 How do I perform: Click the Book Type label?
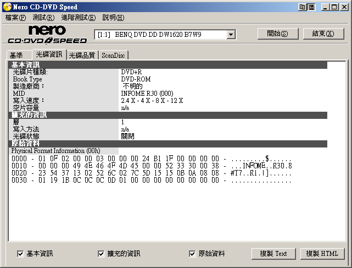[x=27, y=79]
